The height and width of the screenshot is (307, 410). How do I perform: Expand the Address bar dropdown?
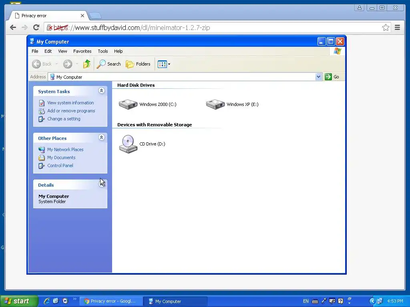318,77
